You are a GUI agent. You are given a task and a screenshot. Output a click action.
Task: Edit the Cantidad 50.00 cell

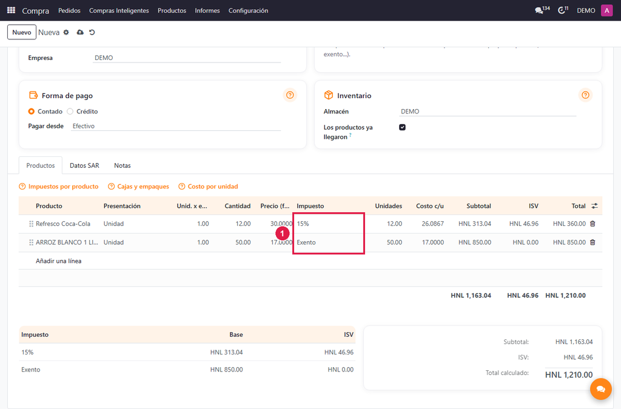click(x=243, y=242)
